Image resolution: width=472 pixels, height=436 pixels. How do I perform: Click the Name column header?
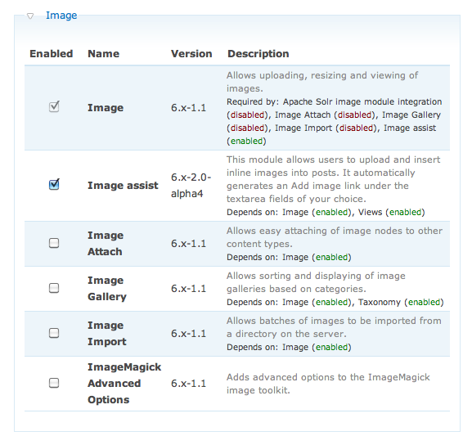pos(104,54)
